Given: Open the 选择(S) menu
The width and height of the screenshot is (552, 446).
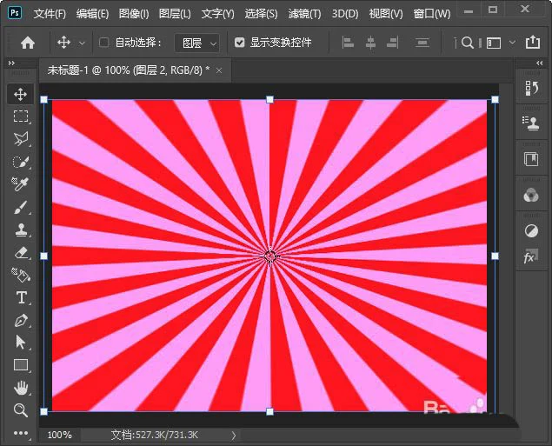Looking at the screenshot, I should 261,14.
